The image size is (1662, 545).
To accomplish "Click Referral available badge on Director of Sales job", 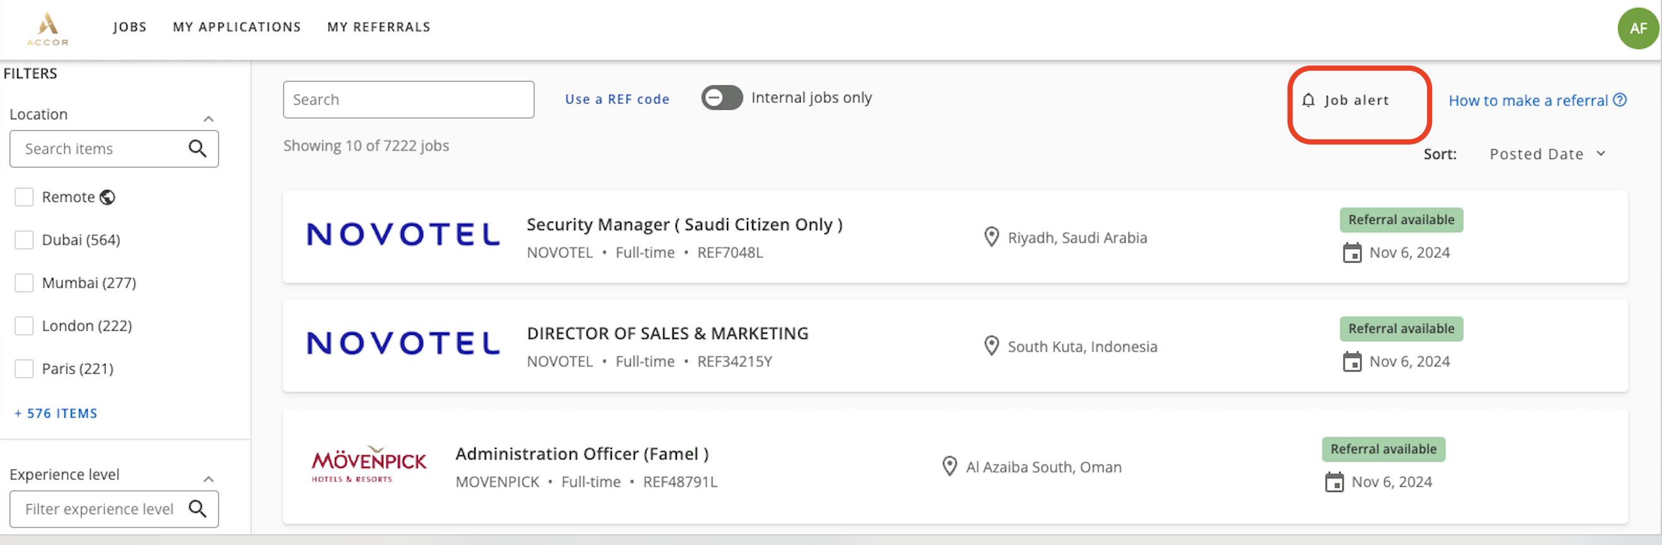I will [x=1401, y=329].
